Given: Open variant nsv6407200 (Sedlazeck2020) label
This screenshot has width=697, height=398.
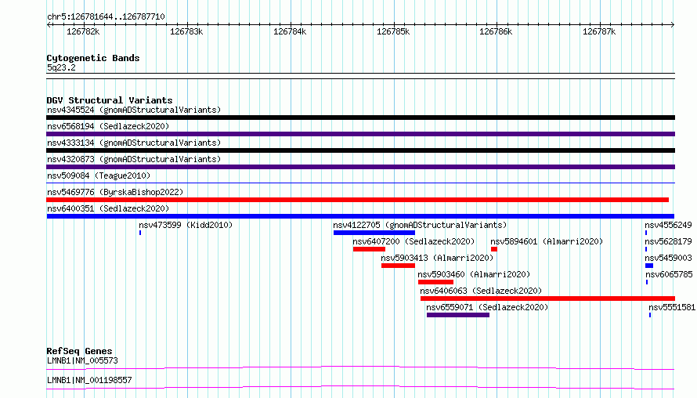Looking at the screenshot, I should pyautogui.click(x=414, y=241).
